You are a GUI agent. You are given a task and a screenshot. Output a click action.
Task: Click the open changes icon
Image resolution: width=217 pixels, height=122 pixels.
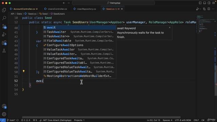[x=204, y=9]
